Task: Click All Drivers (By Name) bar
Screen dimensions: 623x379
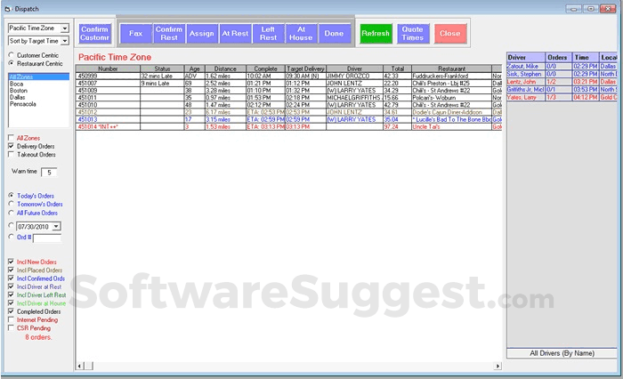Action: (x=562, y=353)
